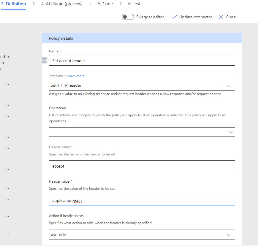Click the checkmark icon beside Update connector
Viewport: 258px width, 246px height.
tap(174, 17)
